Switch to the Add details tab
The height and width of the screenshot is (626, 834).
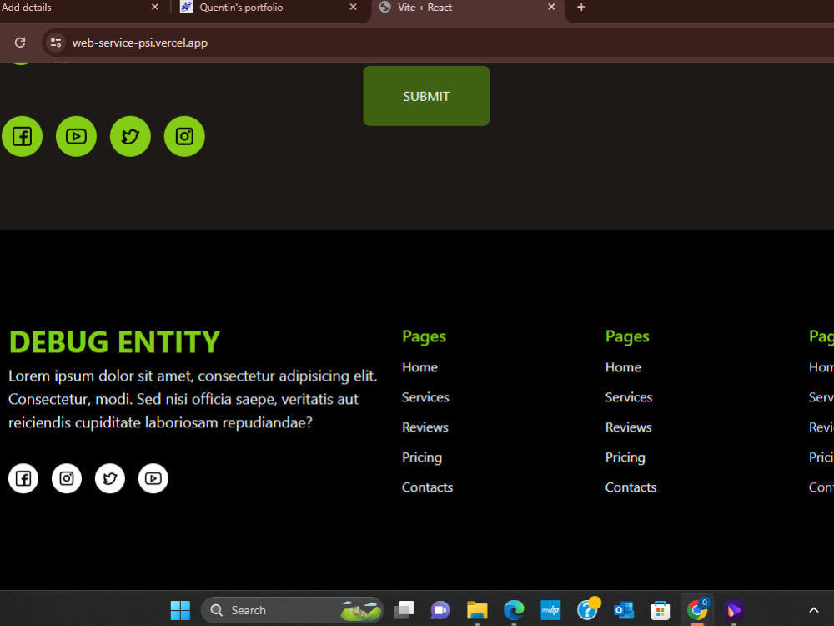pos(80,8)
